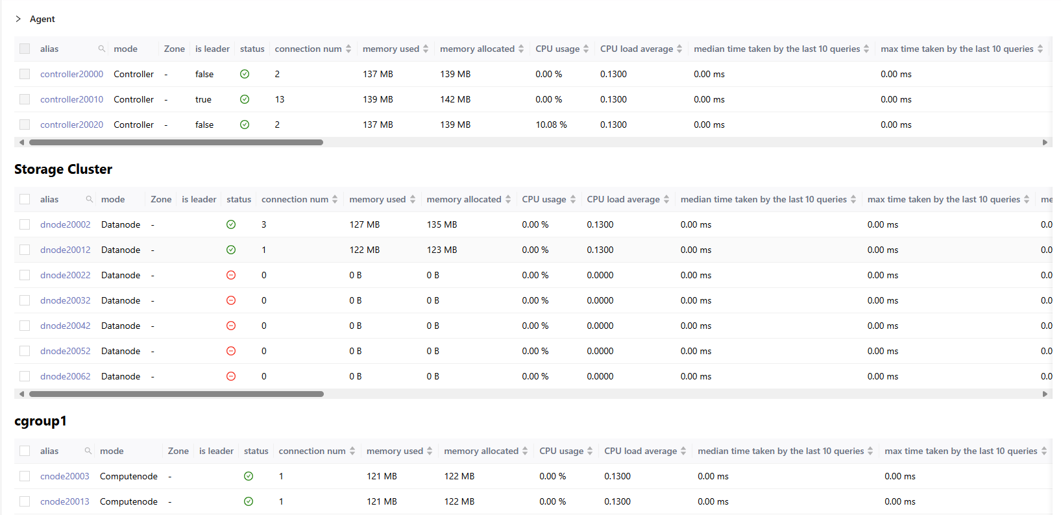Sort Agent table by max query time
This screenshot has width=1061, height=515.
[1040, 49]
